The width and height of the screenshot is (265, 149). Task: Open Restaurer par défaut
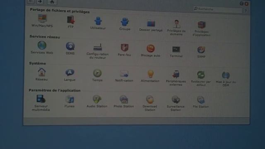pos(201,78)
